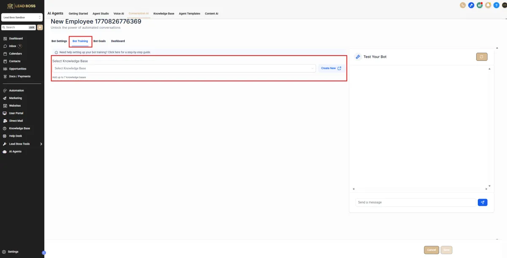507x258 pixels.
Task: Open the Agent Templates tab
Action: pyautogui.click(x=190, y=13)
